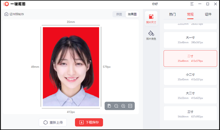220x130 pixels.
Task: Open the 证件 tab
Action: [208, 14]
